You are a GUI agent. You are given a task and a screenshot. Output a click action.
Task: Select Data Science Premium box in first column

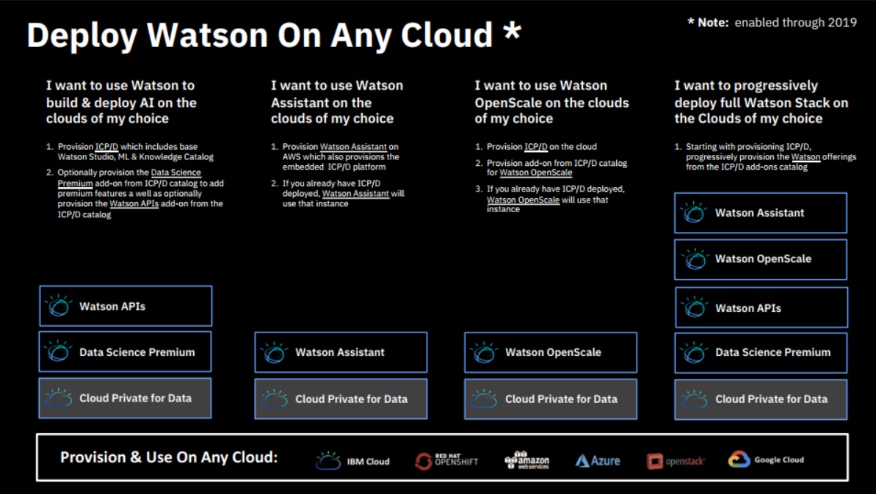[x=125, y=352]
